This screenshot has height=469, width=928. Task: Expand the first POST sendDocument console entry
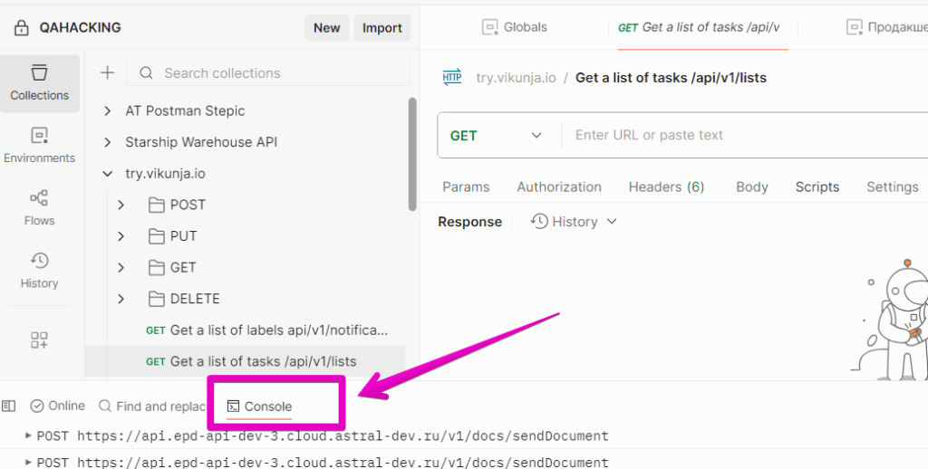tap(28, 435)
